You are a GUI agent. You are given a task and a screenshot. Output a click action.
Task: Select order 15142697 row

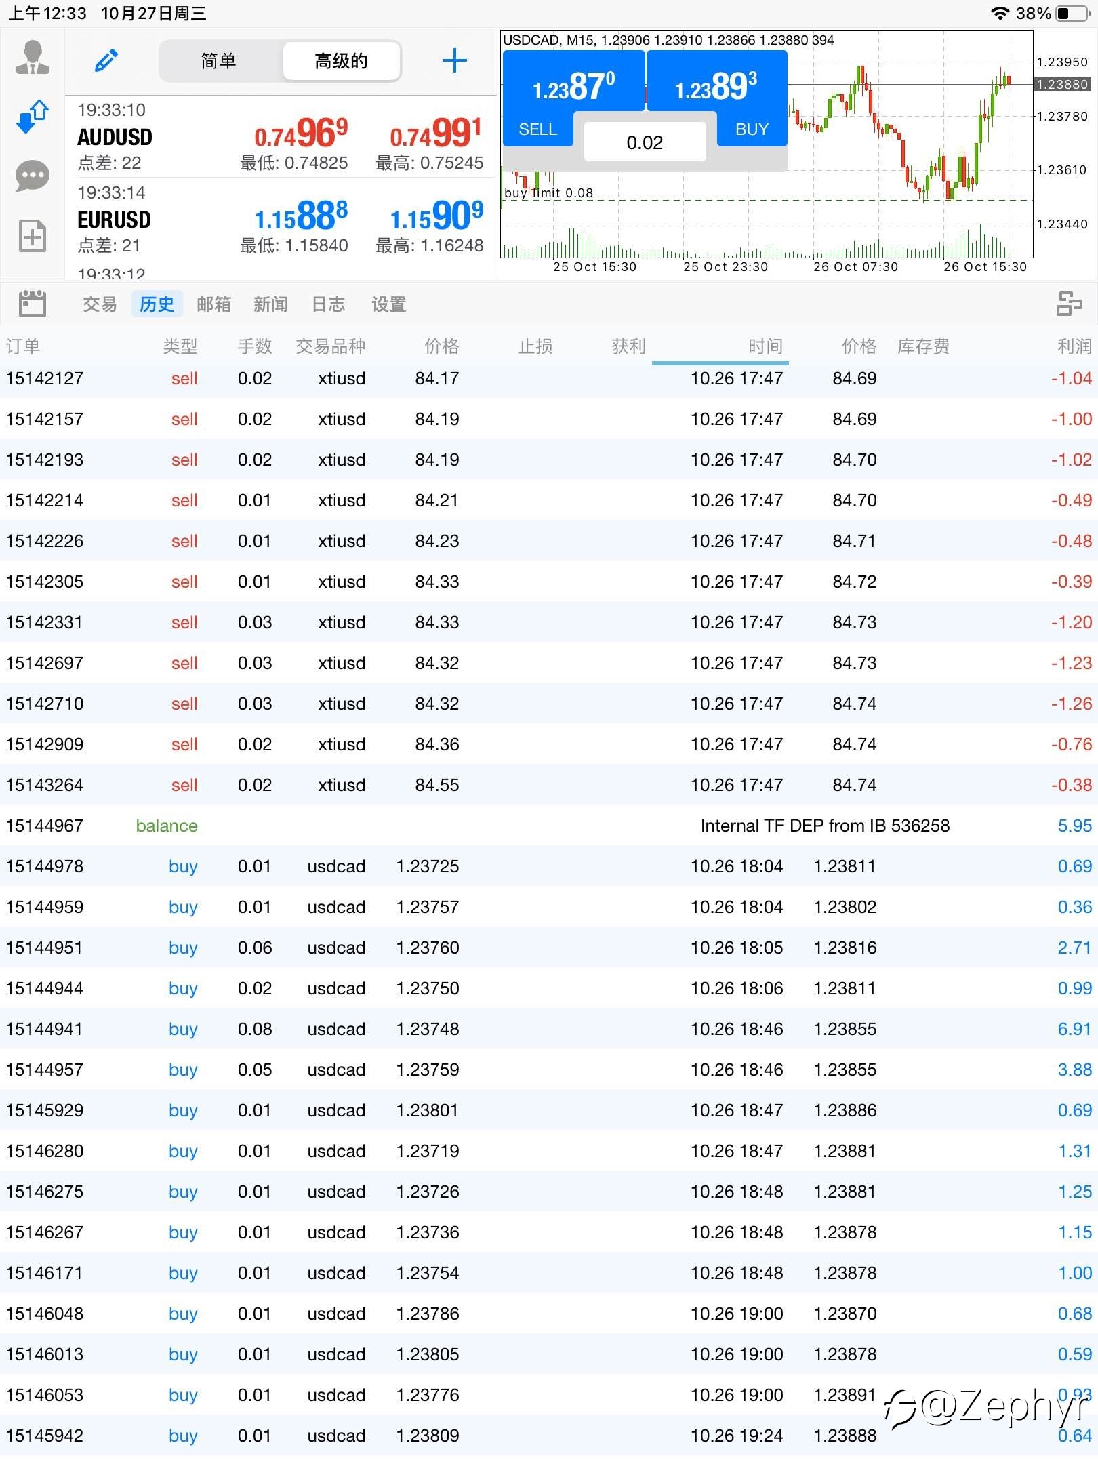(549, 663)
